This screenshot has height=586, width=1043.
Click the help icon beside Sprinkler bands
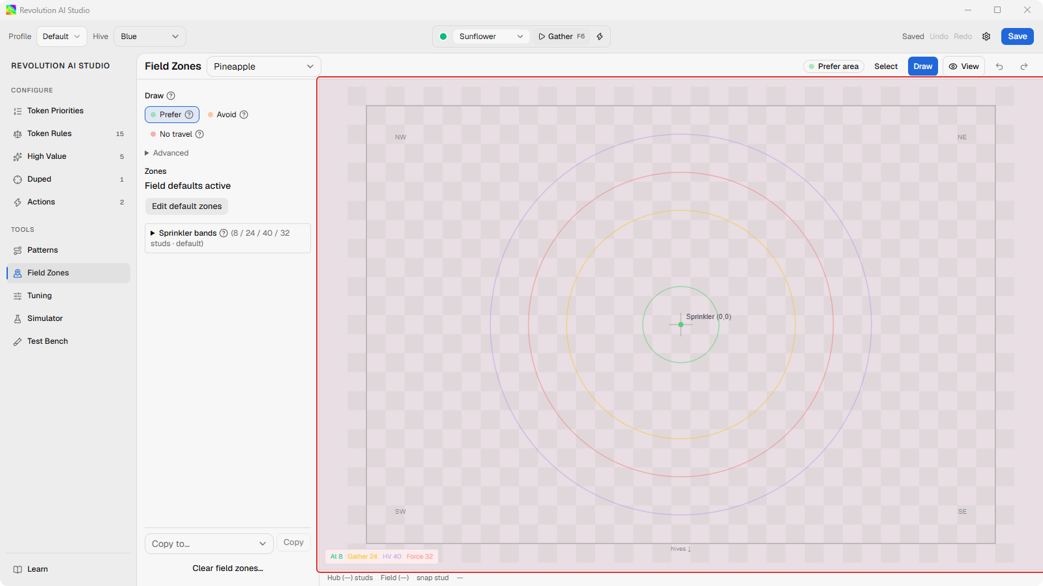(224, 233)
